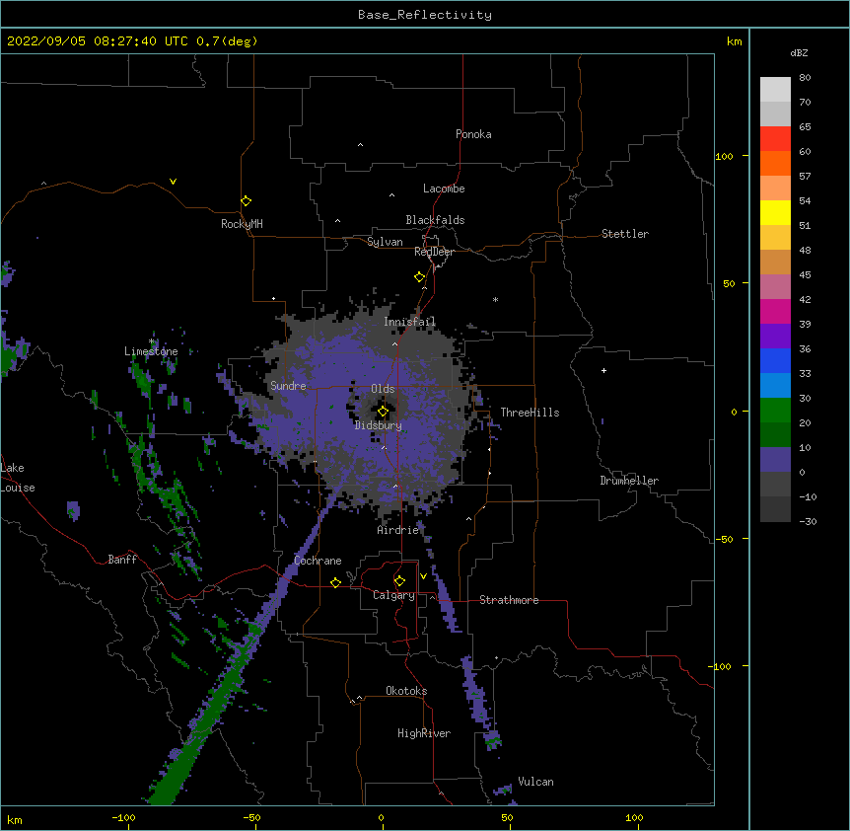Click the 100 tick label on the bottom axis
The width and height of the screenshot is (850, 831).
pyautogui.click(x=634, y=817)
